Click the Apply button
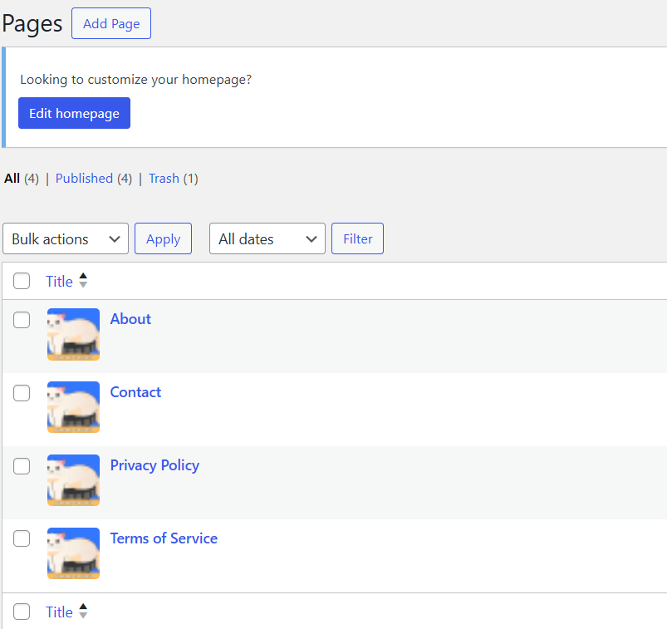The height and width of the screenshot is (629, 667). [x=163, y=238]
